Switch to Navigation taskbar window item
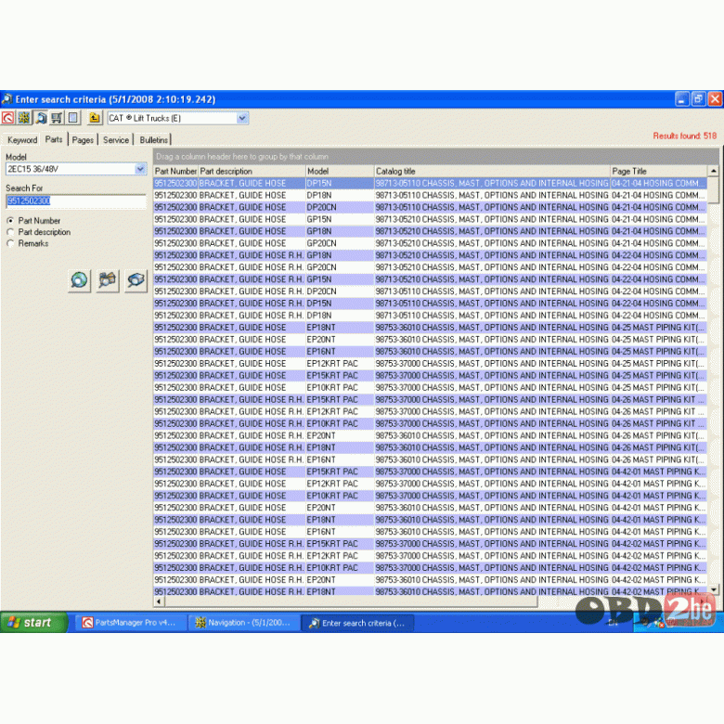 click(x=244, y=623)
